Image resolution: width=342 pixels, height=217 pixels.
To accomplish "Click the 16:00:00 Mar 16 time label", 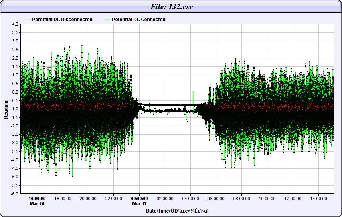I will click(37, 201).
